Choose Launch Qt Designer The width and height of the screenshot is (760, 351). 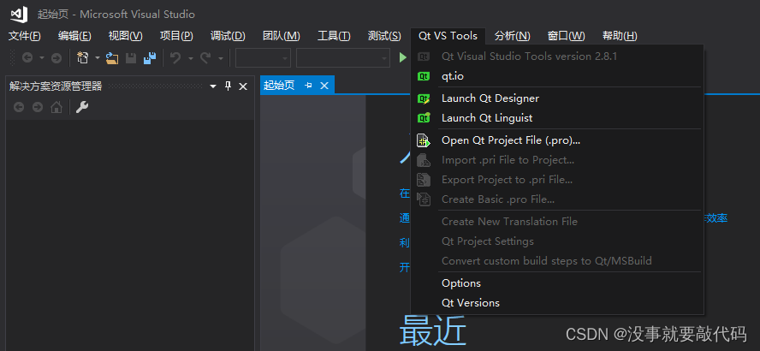click(557, 98)
